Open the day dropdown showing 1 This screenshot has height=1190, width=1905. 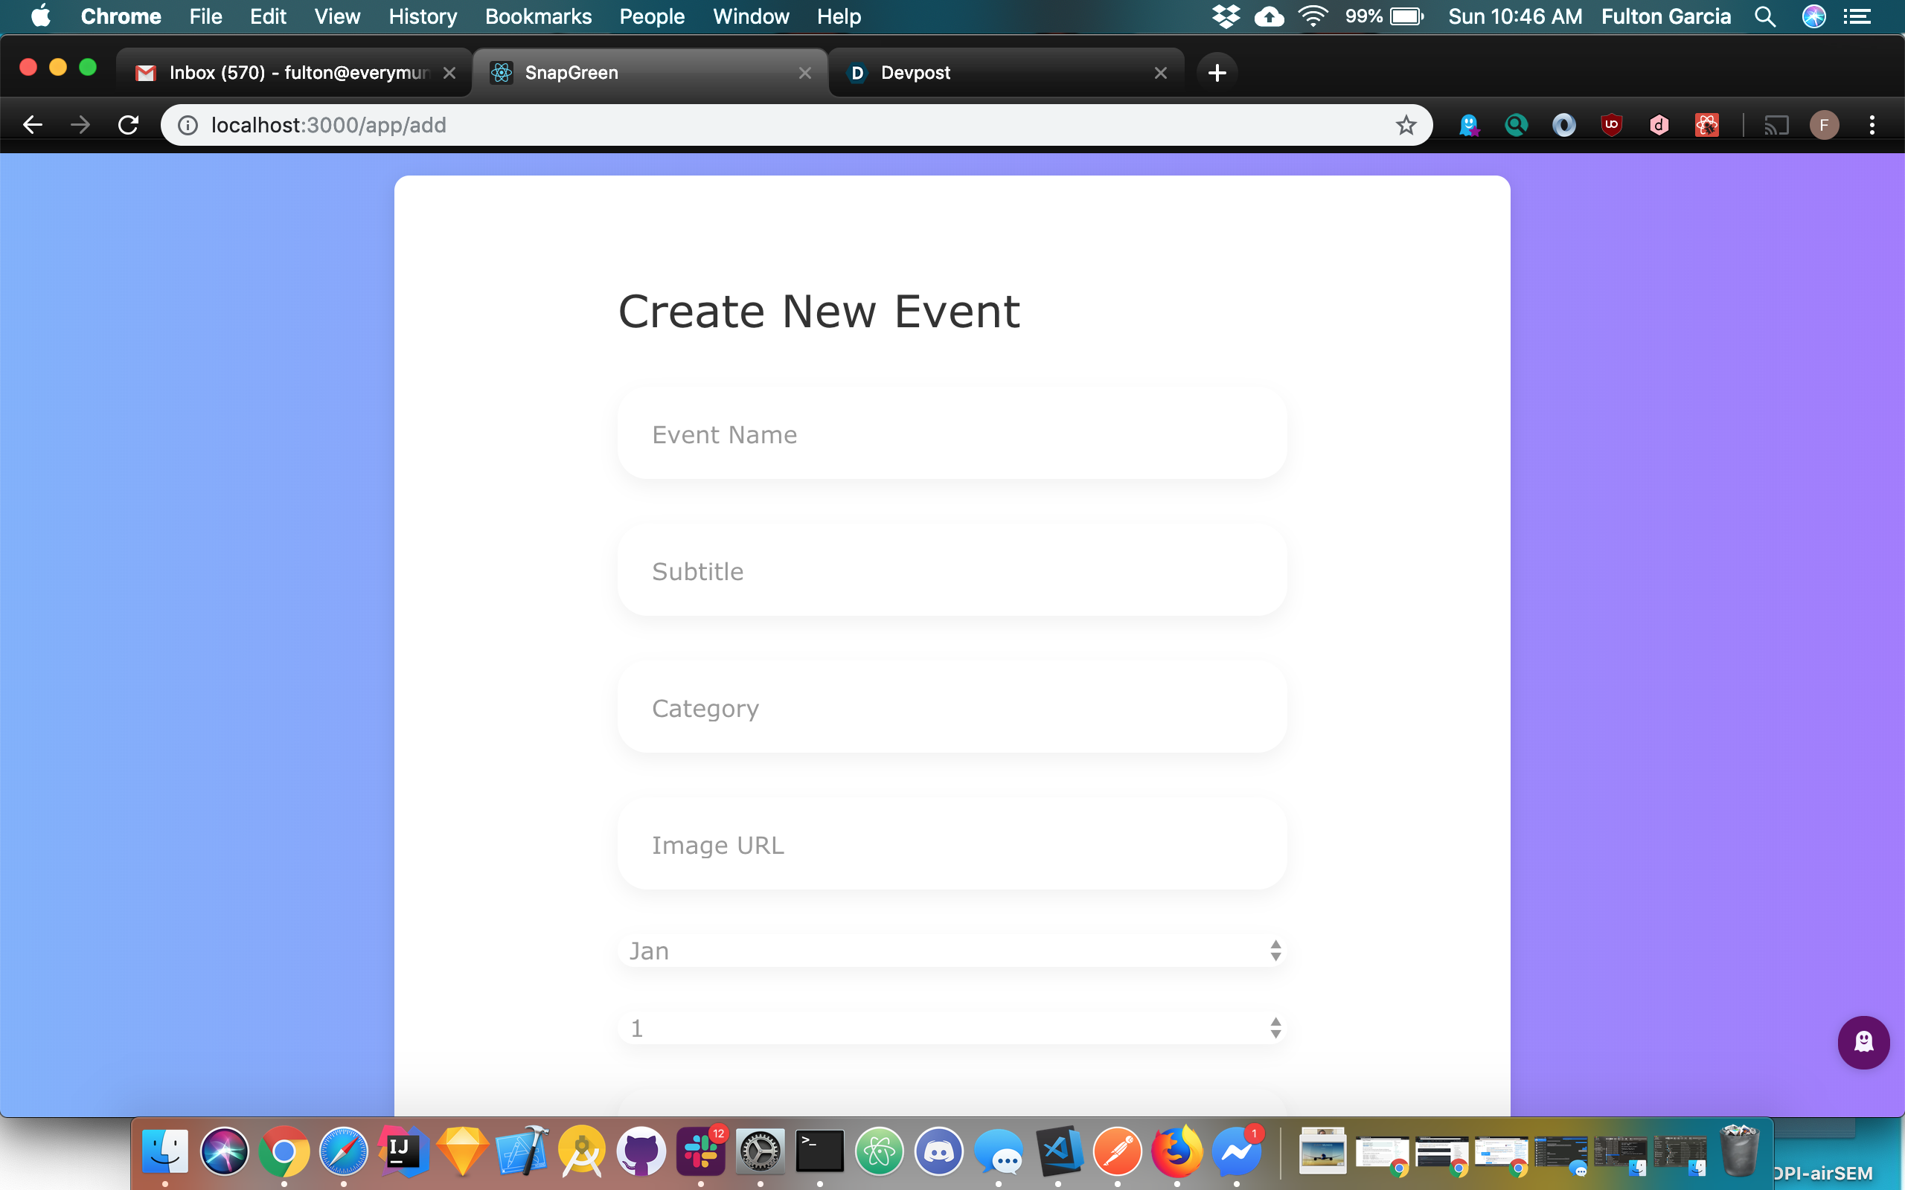coord(952,1028)
